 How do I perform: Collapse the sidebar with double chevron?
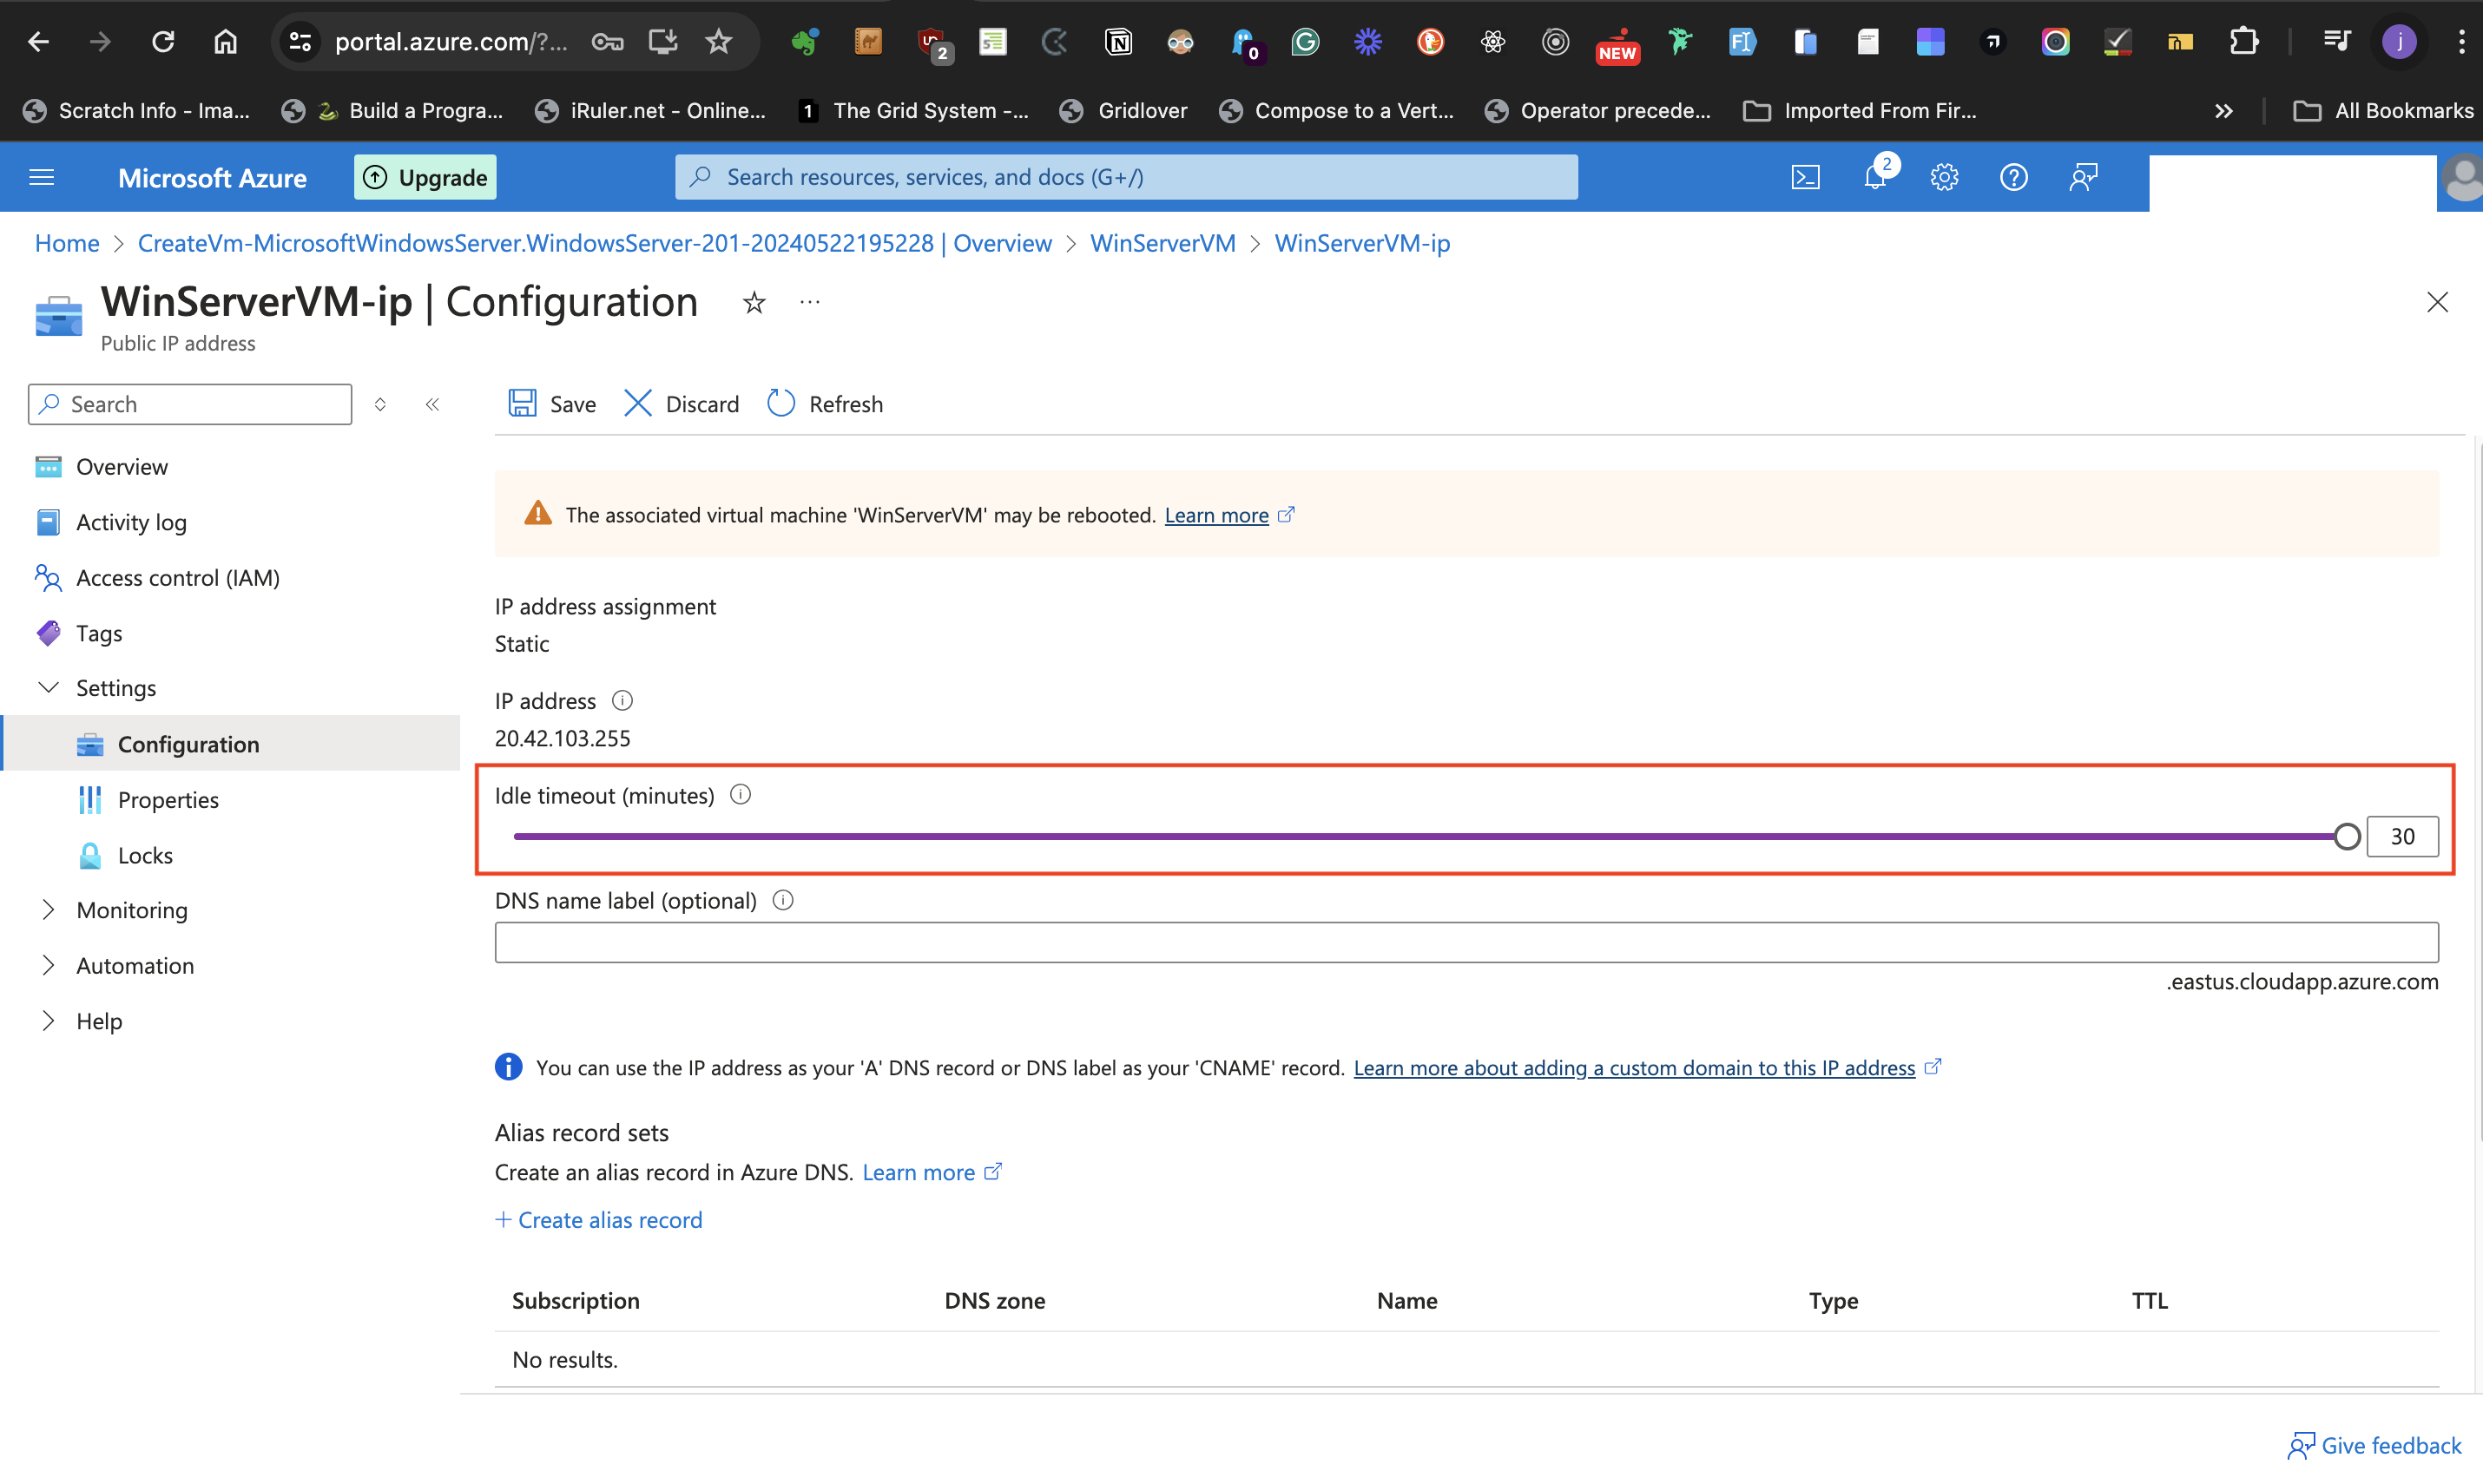pos(432,404)
